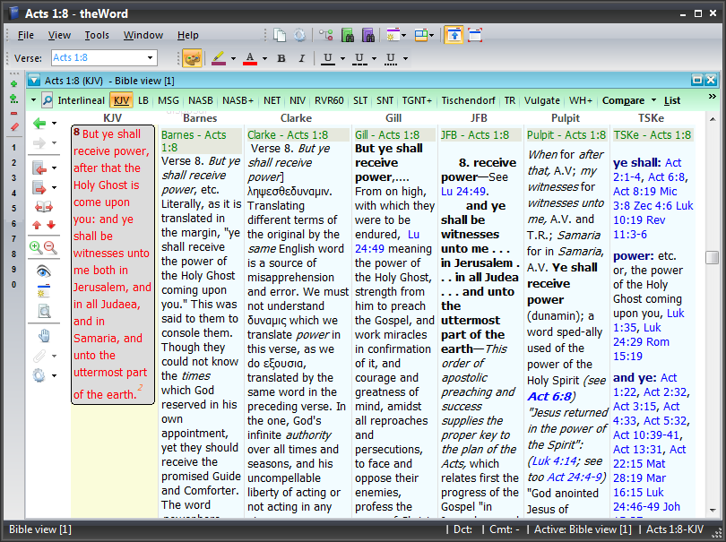
Task: Click the vertical scrollbar thumb
Action: tap(713, 257)
